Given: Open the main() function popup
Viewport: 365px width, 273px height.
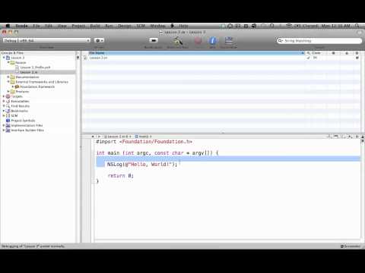Looking at the screenshot, I should [x=143, y=136].
